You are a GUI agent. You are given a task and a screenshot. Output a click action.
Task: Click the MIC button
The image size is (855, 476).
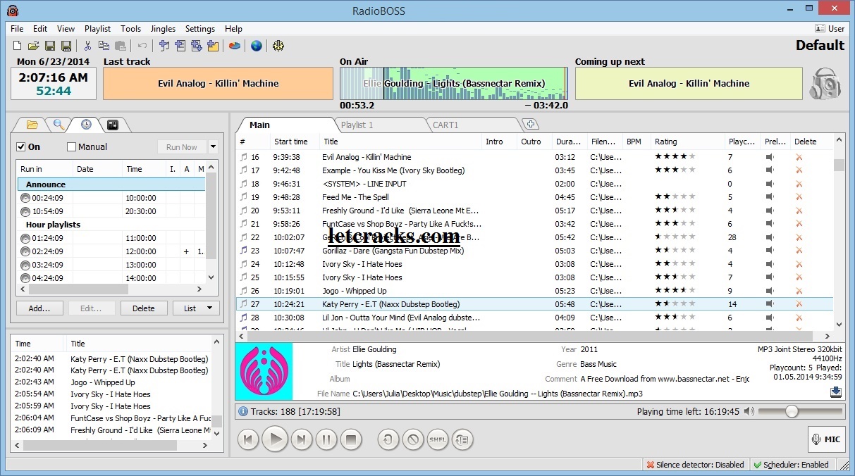point(827,439)
